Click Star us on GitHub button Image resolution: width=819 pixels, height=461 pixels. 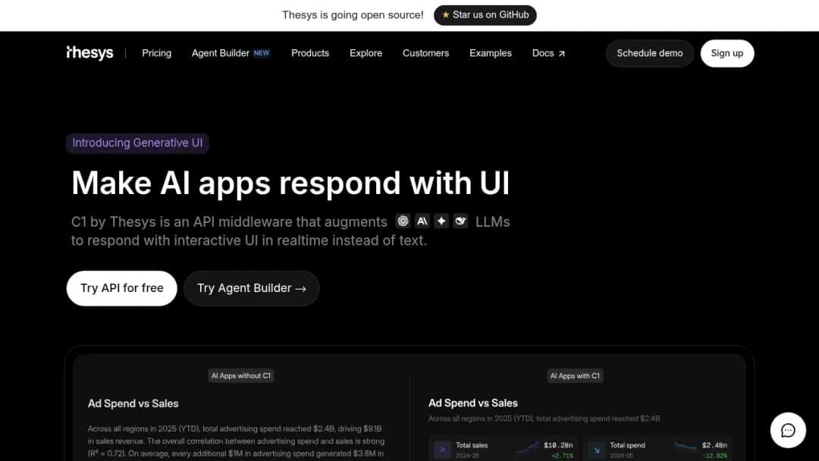485,15
